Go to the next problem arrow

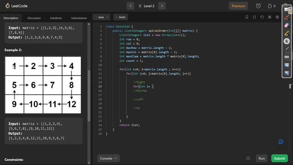point(162,6)
